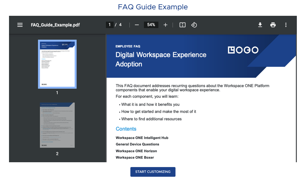Click 'What it is and how it benefits you'
This screenshot has width=302, height=179.
(150, 104)
